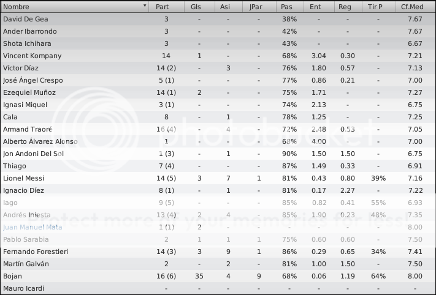Sort by Cf.Med column header
The width and height of the screenshot is (436, 295).
coord(415,7)
